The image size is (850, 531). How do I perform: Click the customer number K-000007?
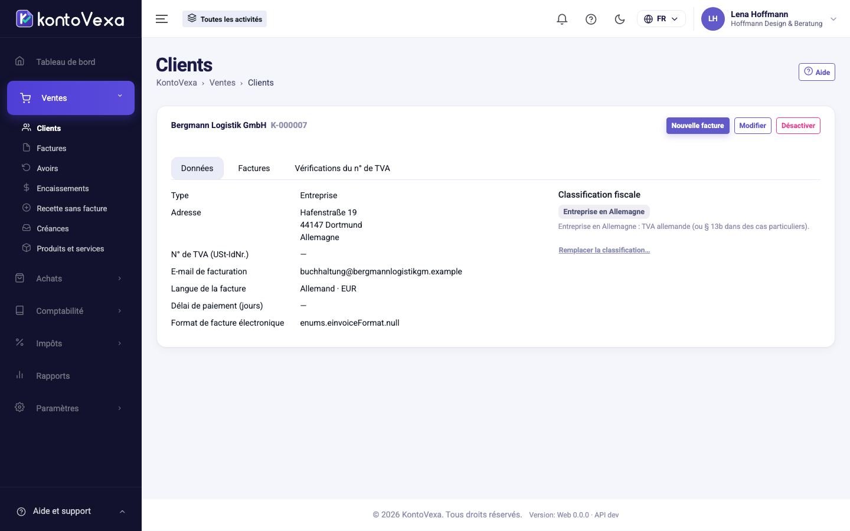[289, 125]
